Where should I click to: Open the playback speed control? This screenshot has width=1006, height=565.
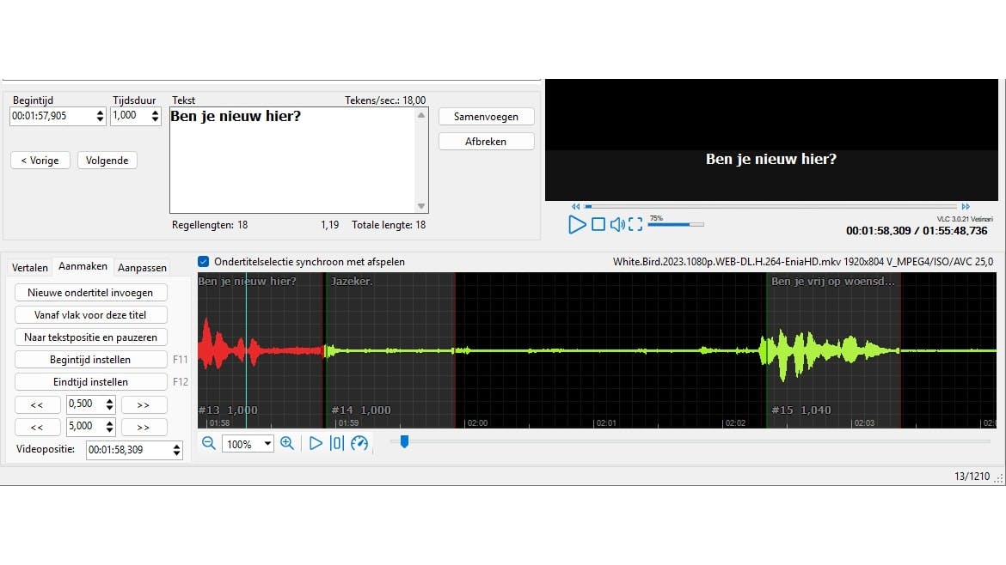click(x=359, y=443)
